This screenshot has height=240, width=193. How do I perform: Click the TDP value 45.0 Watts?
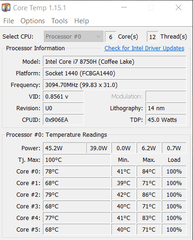point(166,120)
